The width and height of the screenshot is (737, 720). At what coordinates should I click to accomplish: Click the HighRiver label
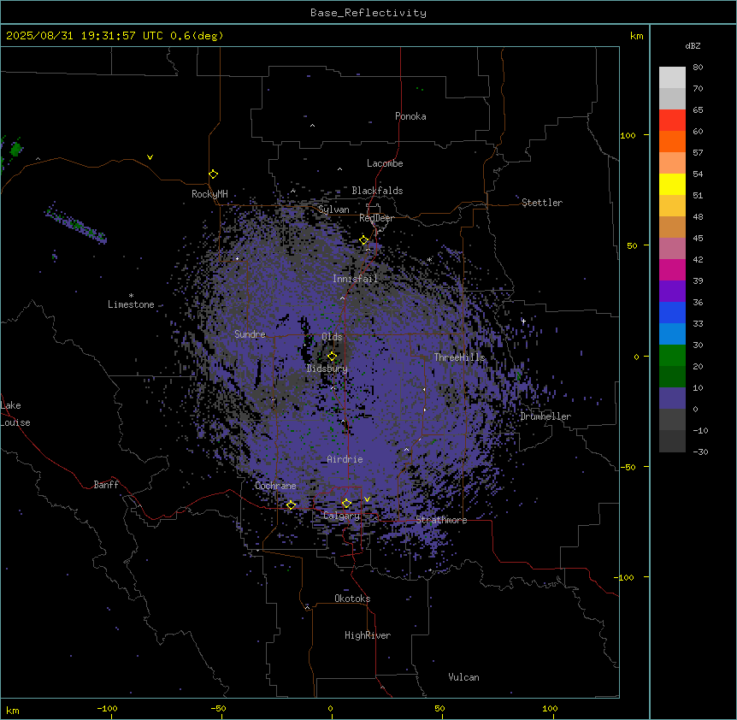tap(368, 635)
